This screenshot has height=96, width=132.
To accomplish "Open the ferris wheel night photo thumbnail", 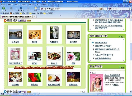I will click(x=73, y=77).
